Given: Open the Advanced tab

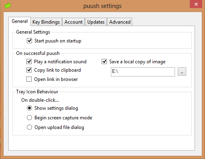Looking at the screenshot, I should click(x=120, y=22).
